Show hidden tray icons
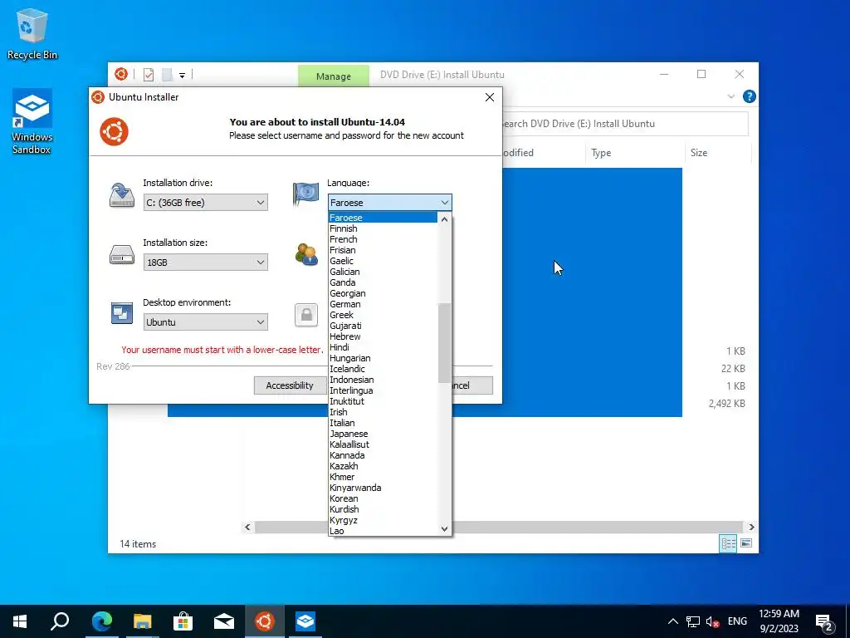The image size is (850, 638). (672, 621)
